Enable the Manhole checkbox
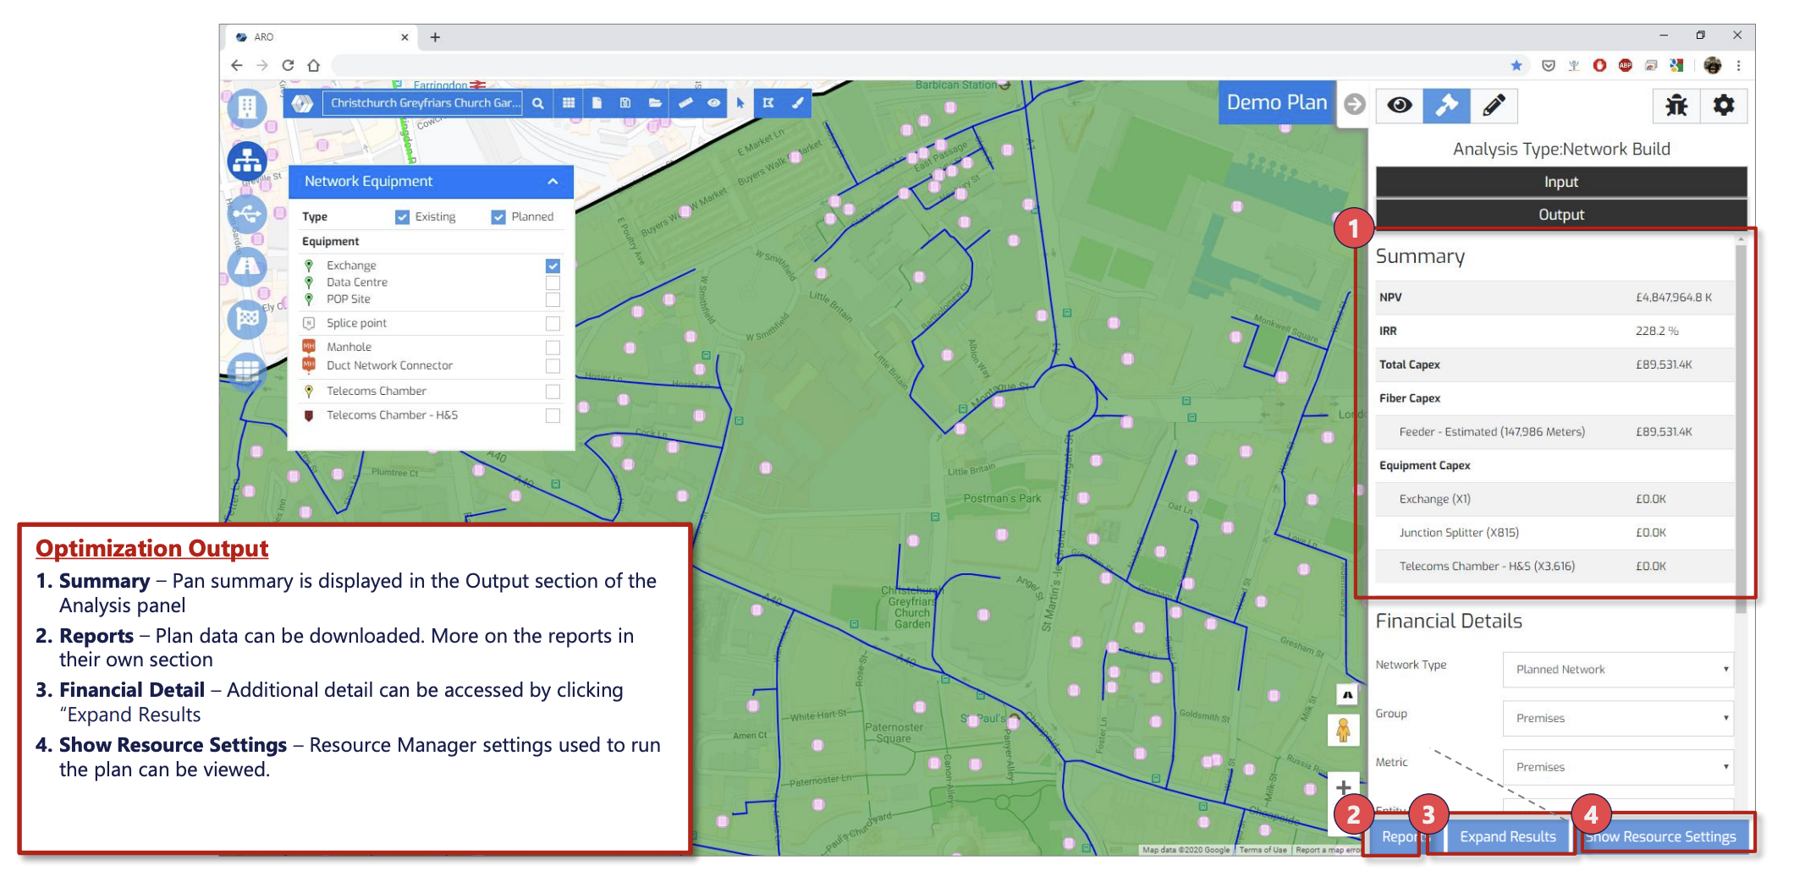 (x=553, y=348)
